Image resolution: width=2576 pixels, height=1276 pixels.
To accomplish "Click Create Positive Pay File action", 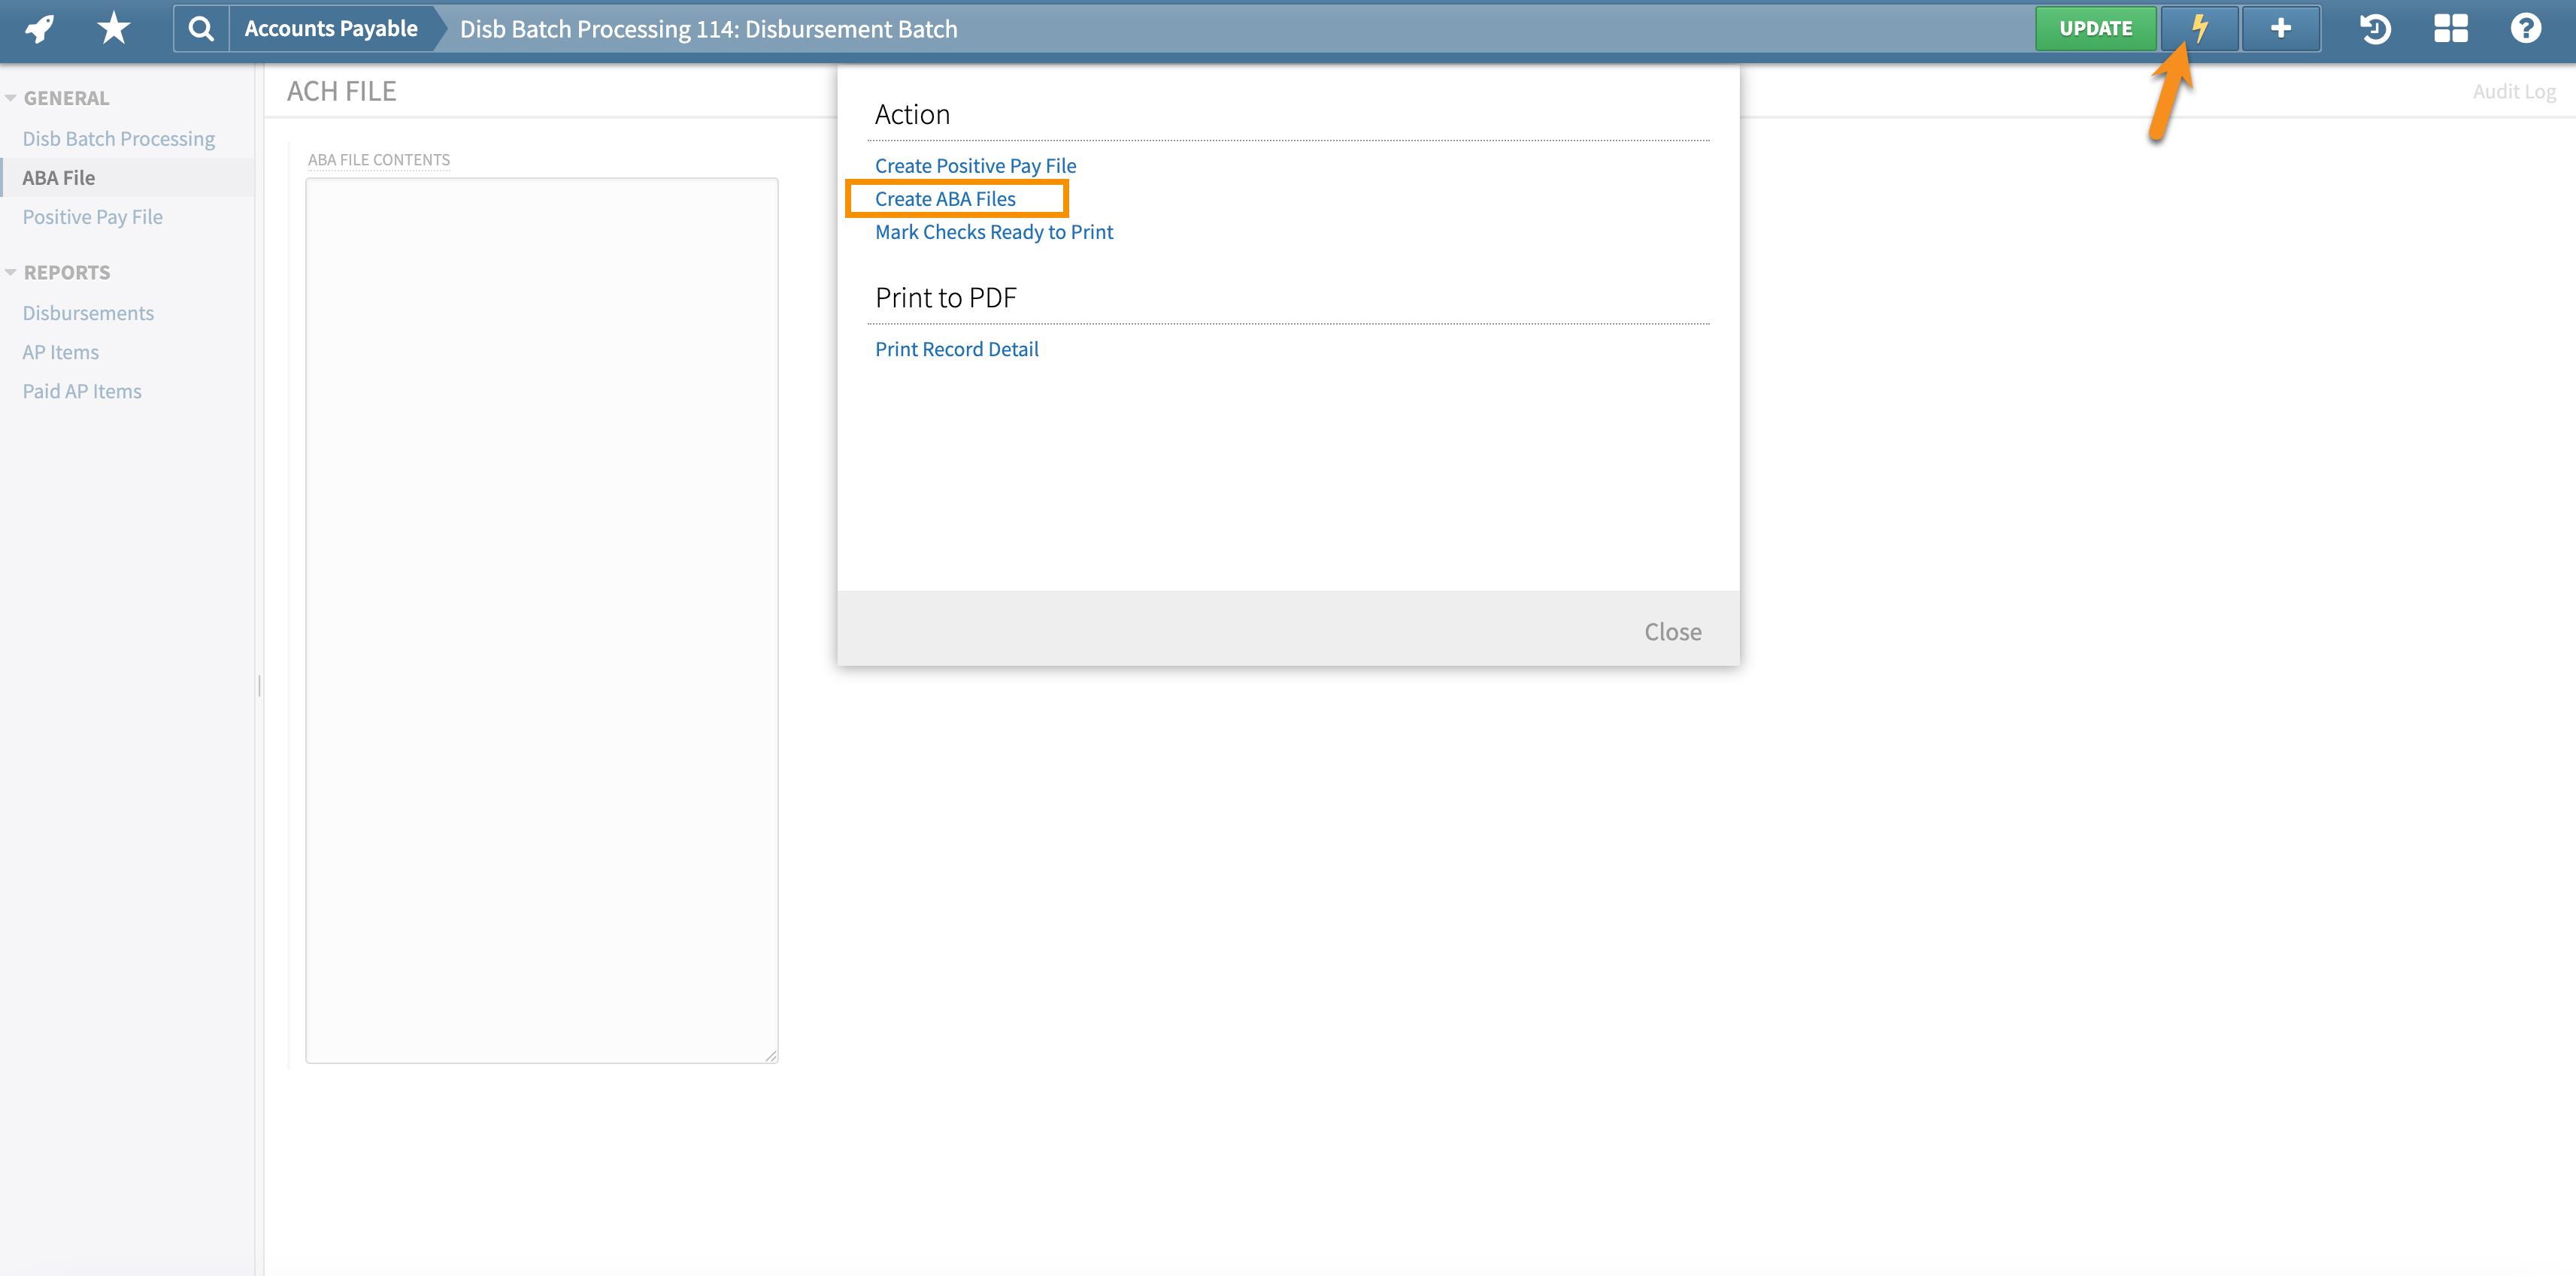I will tap(975, 166).
